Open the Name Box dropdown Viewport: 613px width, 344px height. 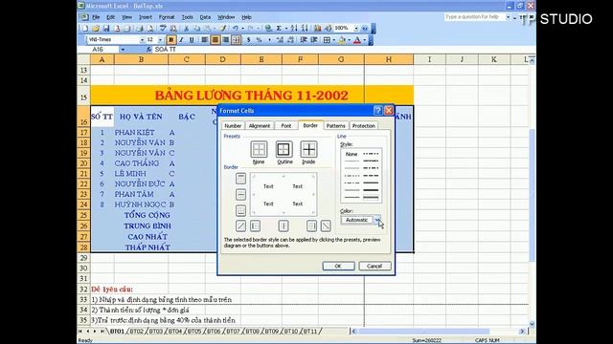tap(123, 50)
